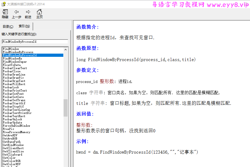The height and width of the screenshot is (167, 250).
Task: Select the FloatToData function entry
Action: click(16, 65)
